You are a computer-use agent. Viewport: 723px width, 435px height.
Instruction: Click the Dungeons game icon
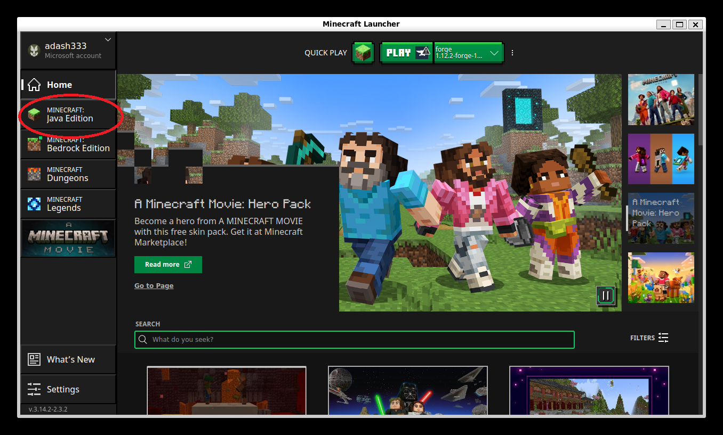pyautogui.click(x=34, y=174)
